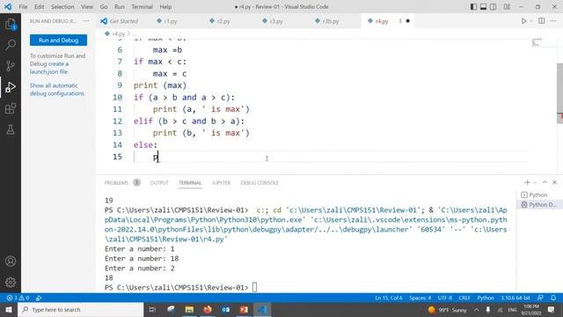Open the notifications bell in status bar
The image size is (563, 317).
(553, 298)
